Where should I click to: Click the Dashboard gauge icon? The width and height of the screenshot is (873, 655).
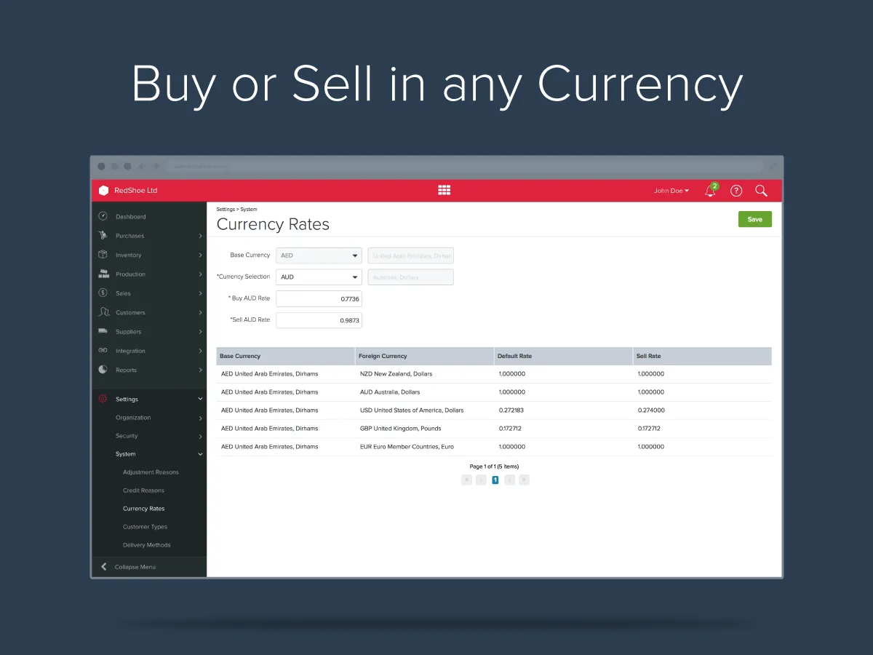103,216
